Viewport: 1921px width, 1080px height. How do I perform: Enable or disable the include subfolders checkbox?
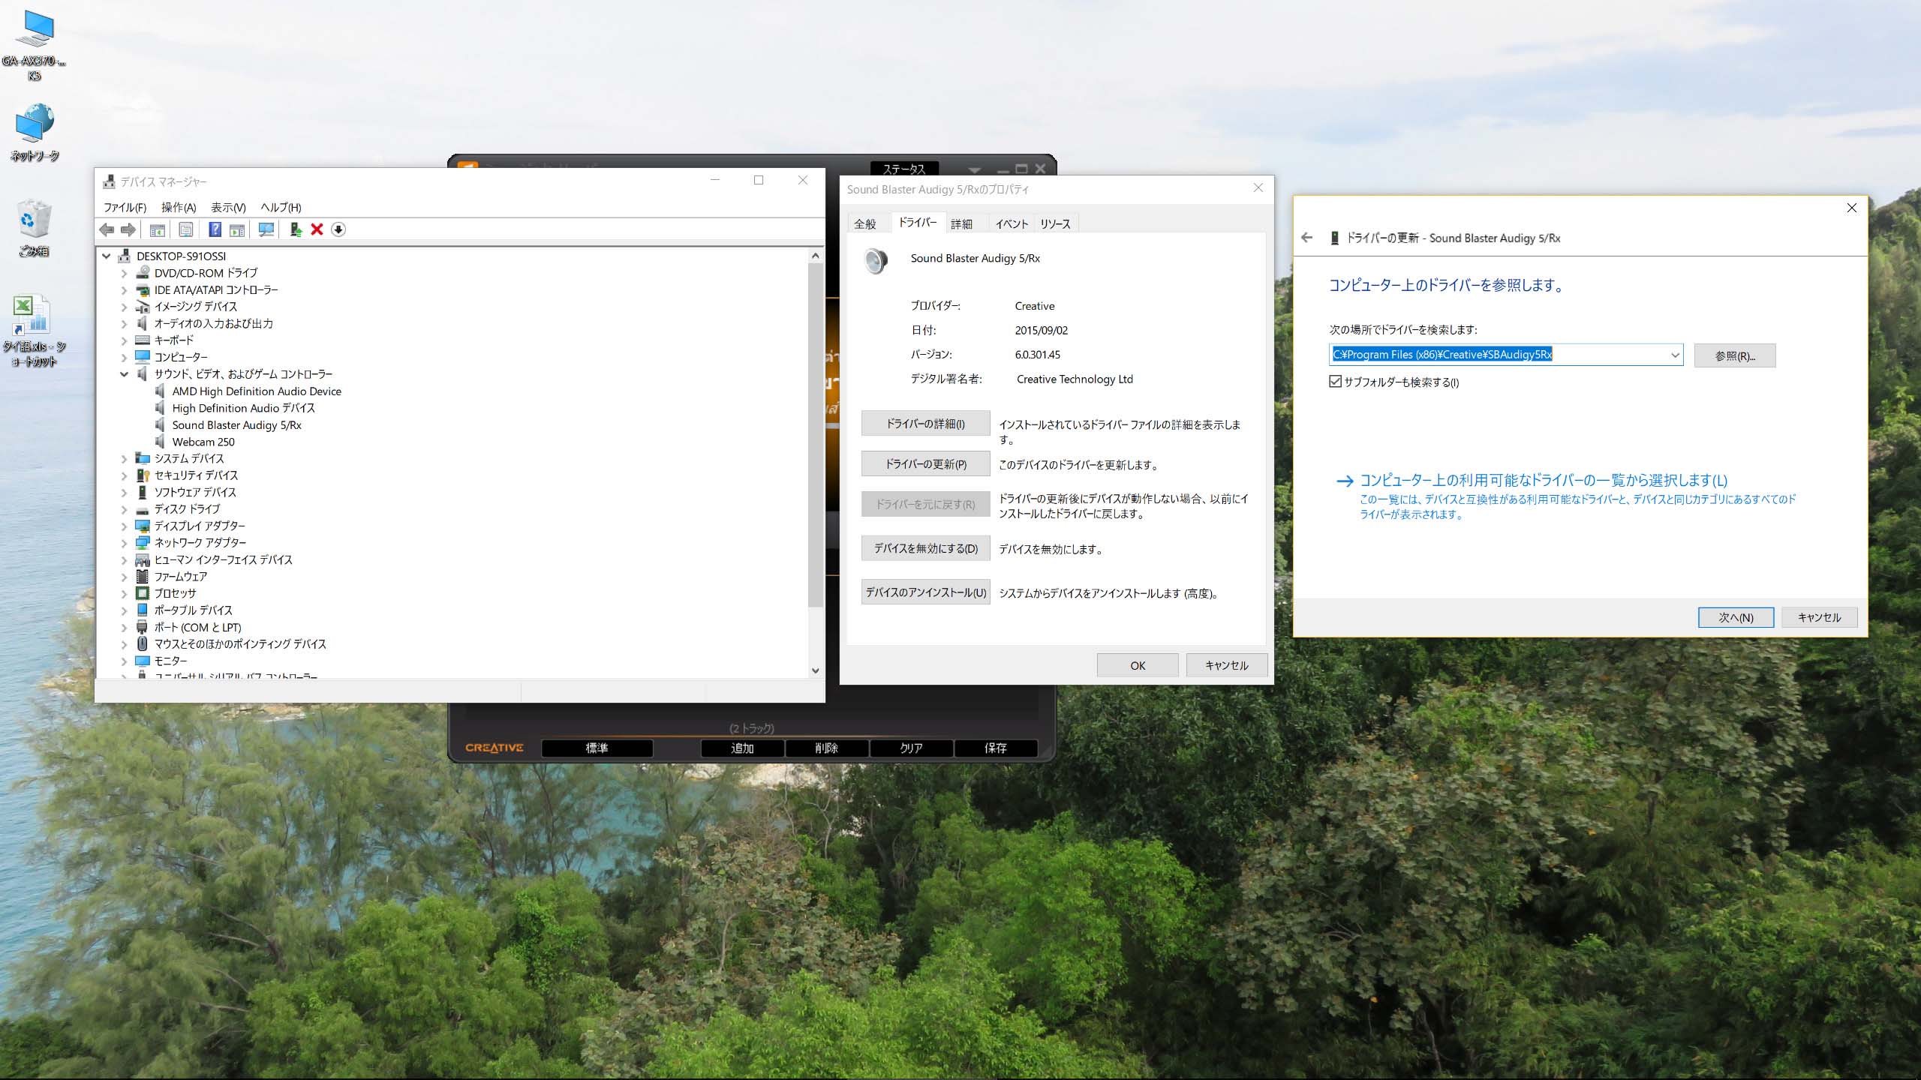(1335, 382)
